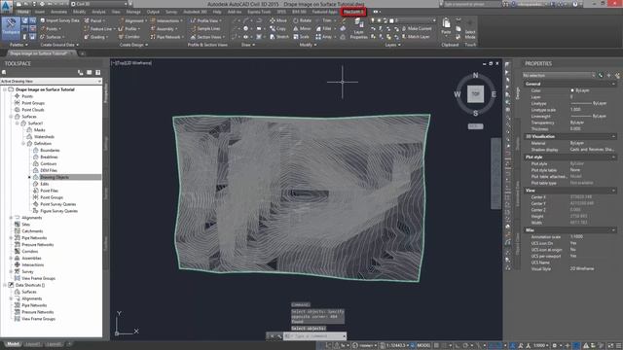Select the Trim tool
The height and width of the screenshot is (350, 623).
click(325, 20)
